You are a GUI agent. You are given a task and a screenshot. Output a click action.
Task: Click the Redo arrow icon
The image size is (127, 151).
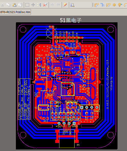(x=58, y=5)
